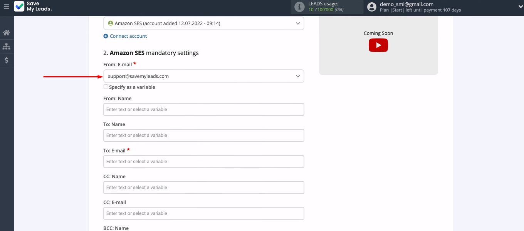Click the demo_sml@gmail.com account text
524x231 pixels.
(x=406, y=4)
